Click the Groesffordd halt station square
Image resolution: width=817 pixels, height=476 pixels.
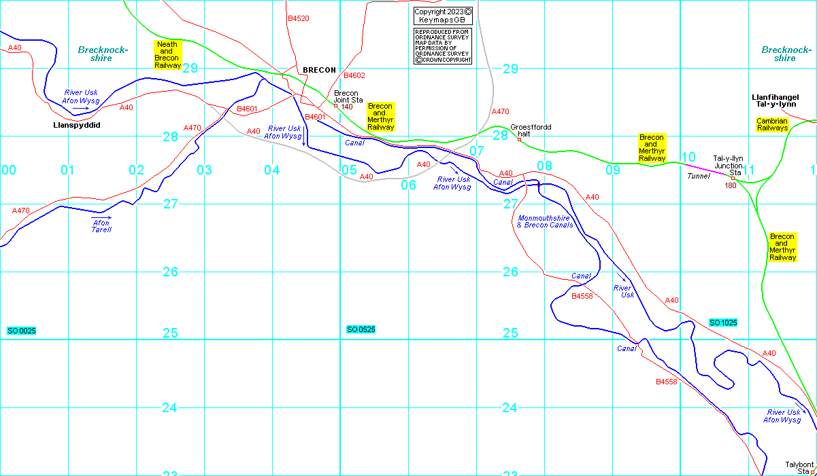[x=519, y=140]
